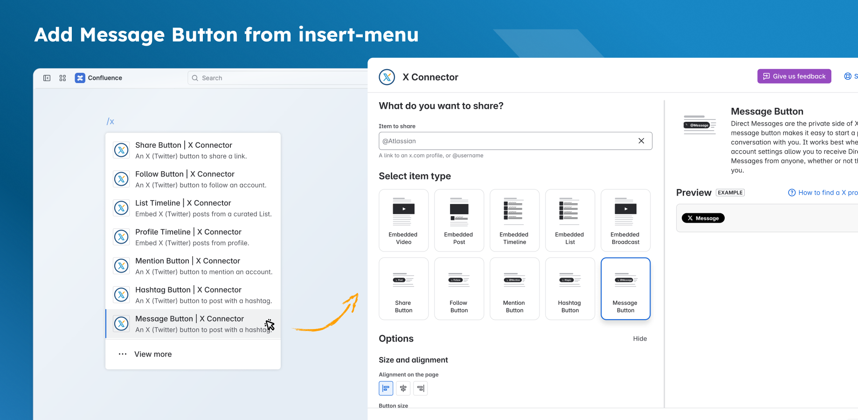
Task: Choose Share Button | X Connector entry
Action: [x=193, y=150]
